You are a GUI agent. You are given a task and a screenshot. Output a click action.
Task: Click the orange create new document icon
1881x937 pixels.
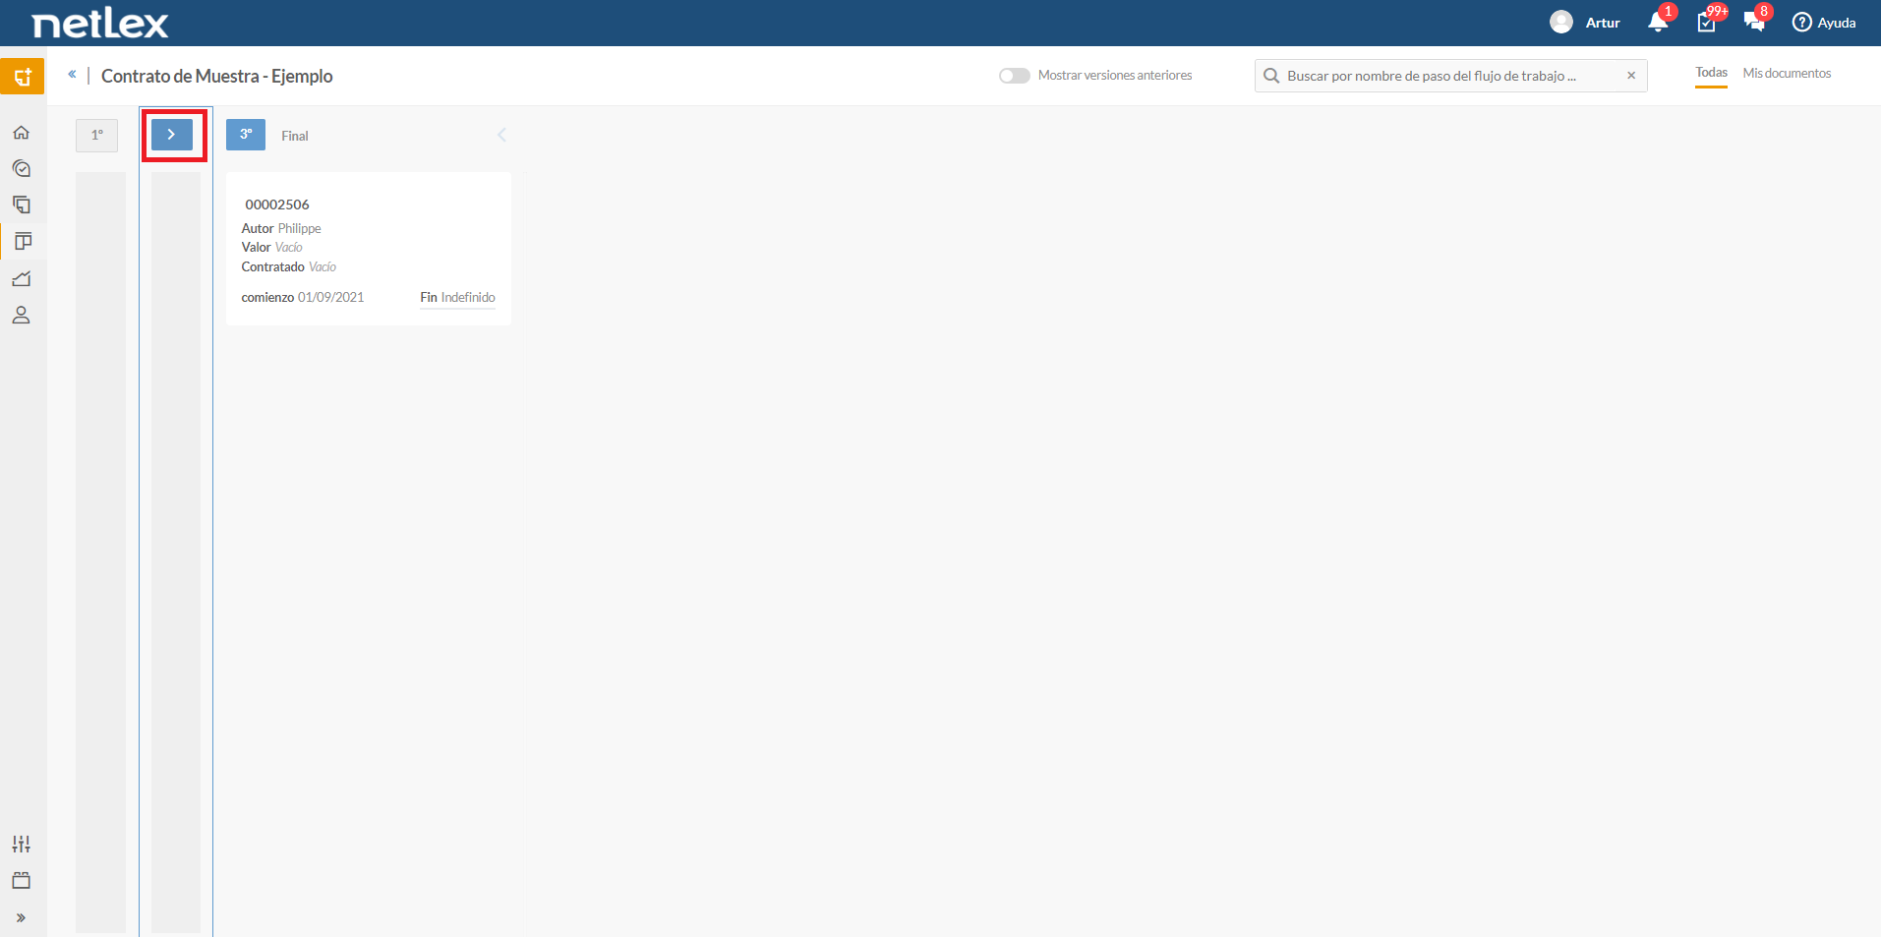[22, 77]
